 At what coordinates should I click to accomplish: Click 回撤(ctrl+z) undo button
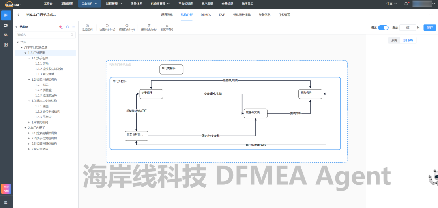107,27
